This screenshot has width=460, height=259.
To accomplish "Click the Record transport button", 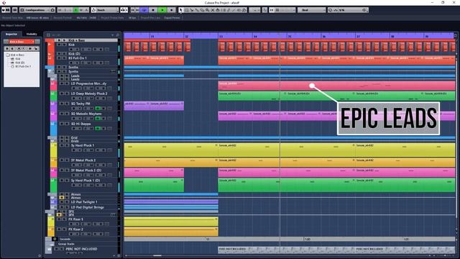I will pyautogui.click(x=172, y=10).
